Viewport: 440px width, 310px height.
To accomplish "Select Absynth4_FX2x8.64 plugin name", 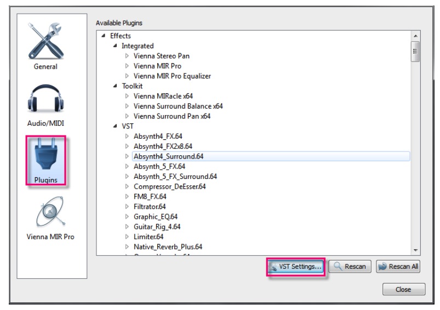I will click(x=163, y=146).
